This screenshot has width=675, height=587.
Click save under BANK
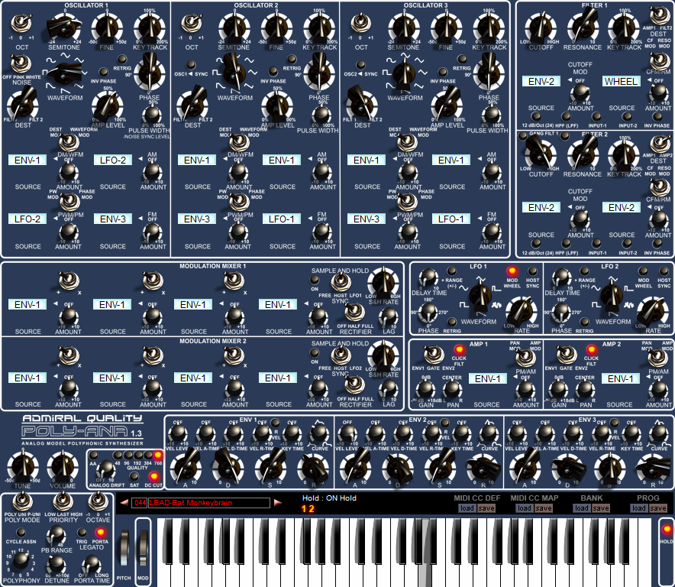[601, 508]
